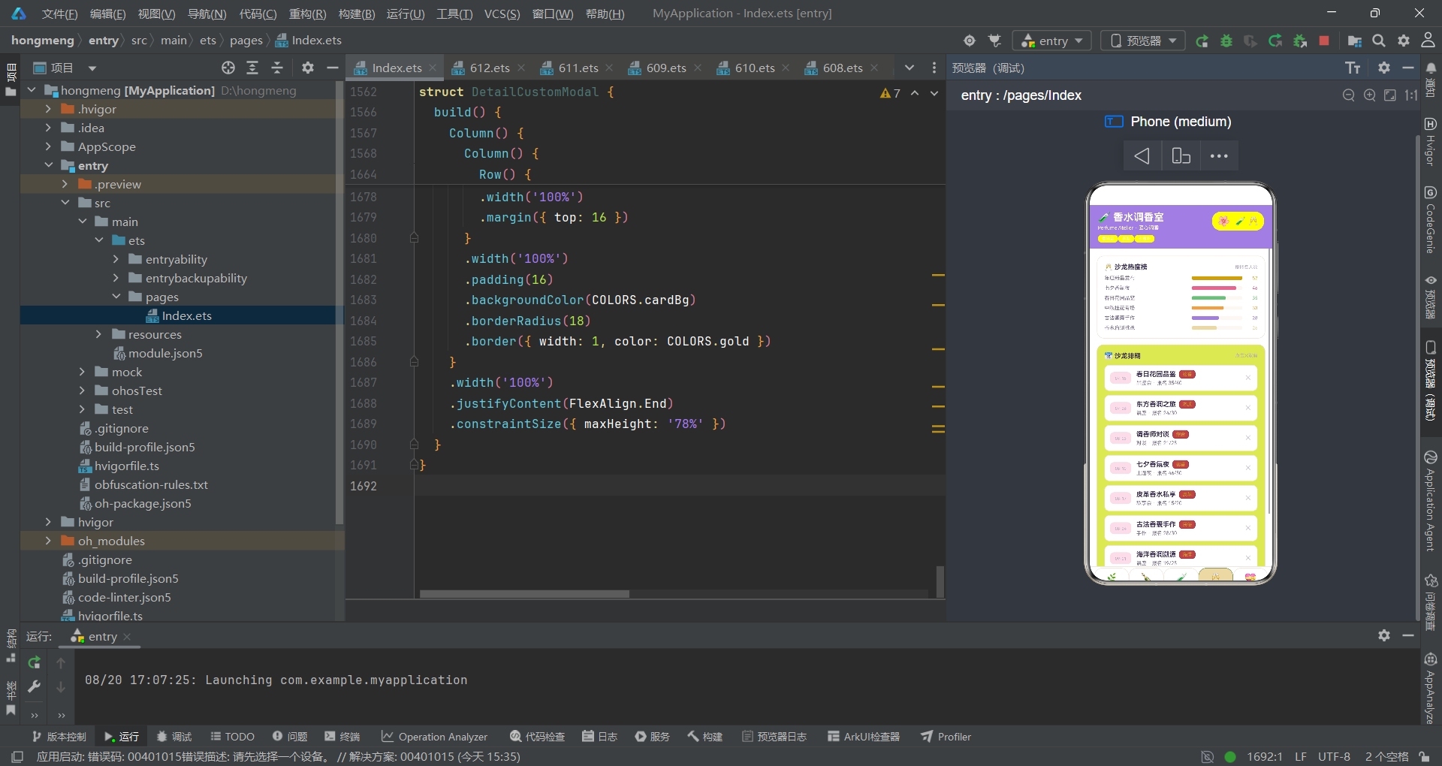Toggle the 终端 tool window
This screenshot has height=766, width=1442.
point(342,737)
